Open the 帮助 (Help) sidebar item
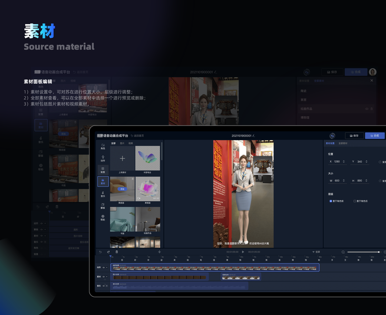The width and height of the screenshot is (386, 315). pos(103,217)
